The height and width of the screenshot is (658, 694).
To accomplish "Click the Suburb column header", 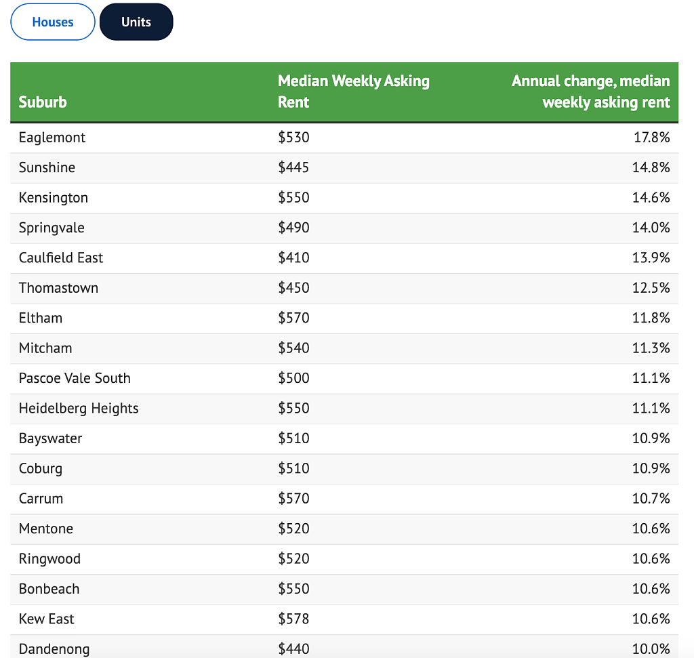I will pyautogui.click(x=43, y=102).
